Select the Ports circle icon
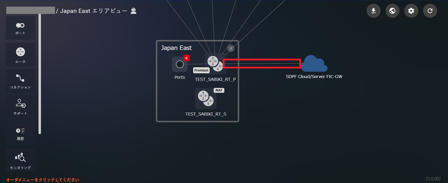 coord(179,64)
